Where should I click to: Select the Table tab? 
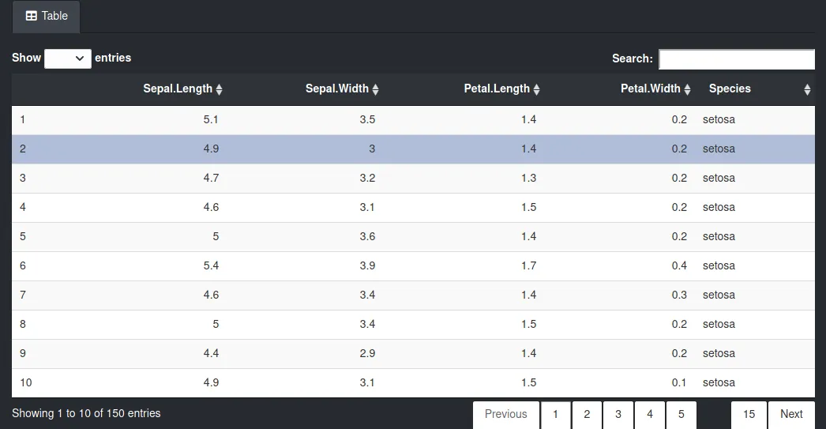coord(47,17)
